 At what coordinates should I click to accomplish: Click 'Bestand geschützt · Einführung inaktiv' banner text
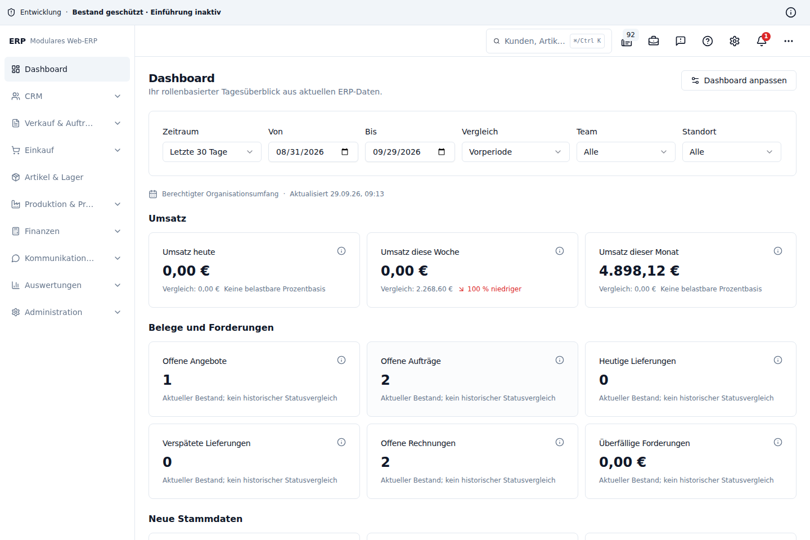pyautogui.click(x=146, y=12)
